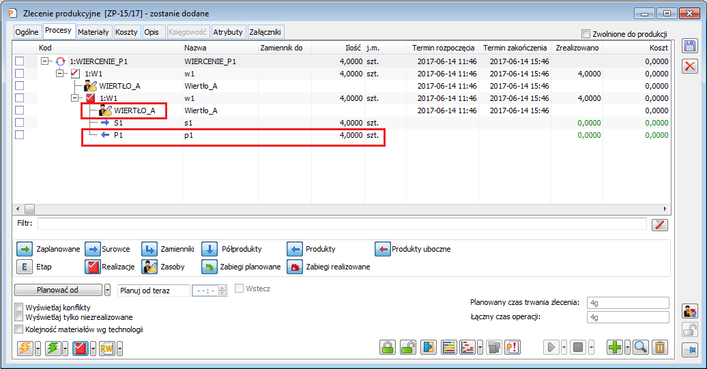This screenshot has width=707, height=369.
Task: Click the striped schedule chart icon
Action: [x=449, y=347]
